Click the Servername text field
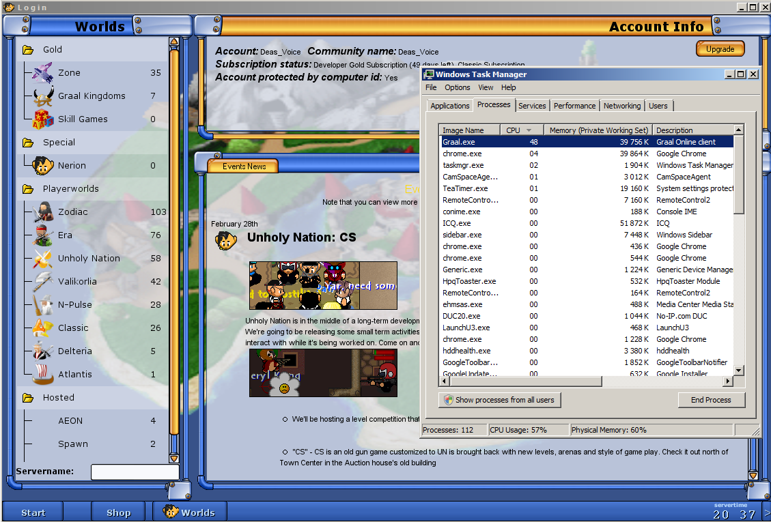The width and height of the screenshot is (771, 522). coord(135,472)
